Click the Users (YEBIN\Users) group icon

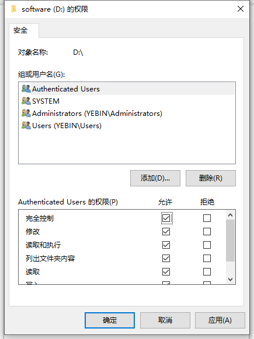[26, 125]
